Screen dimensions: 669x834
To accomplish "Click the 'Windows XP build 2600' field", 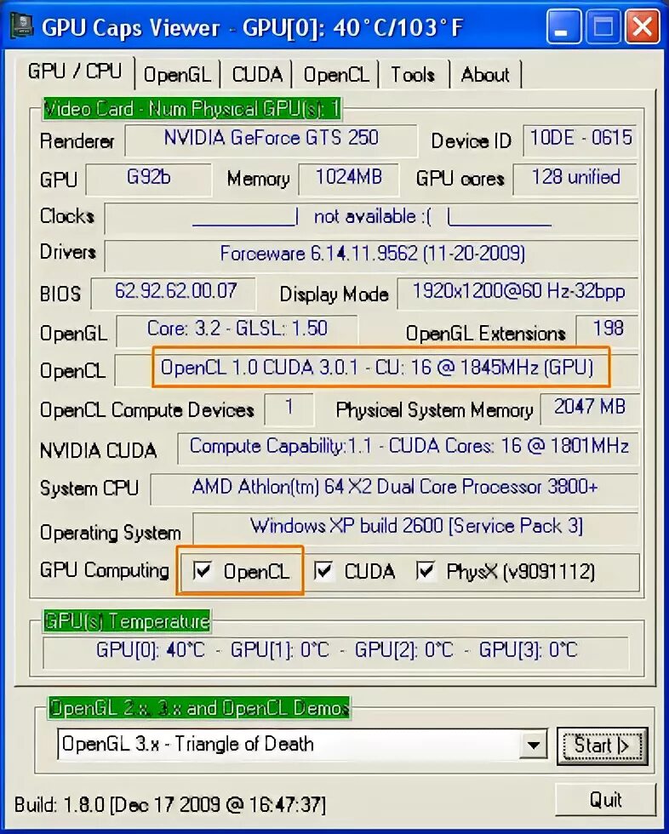I will (x=416, y=528).
